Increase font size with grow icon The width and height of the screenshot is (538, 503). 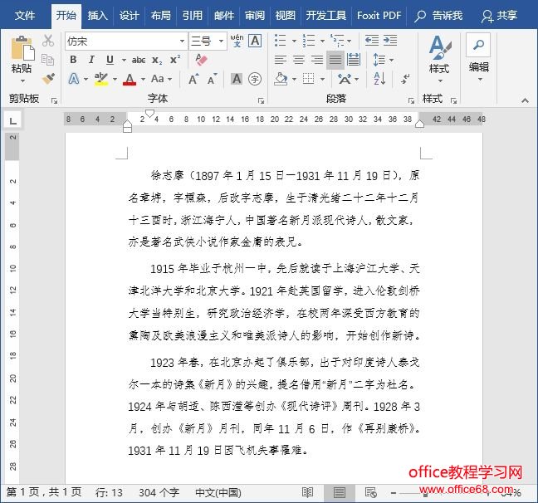pos(193,79)
